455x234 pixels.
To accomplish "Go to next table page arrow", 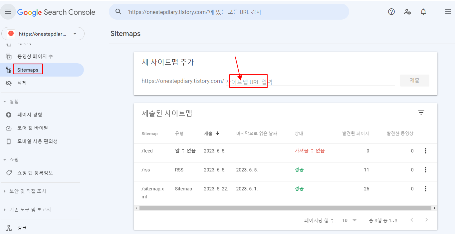I will pos(426,220).
